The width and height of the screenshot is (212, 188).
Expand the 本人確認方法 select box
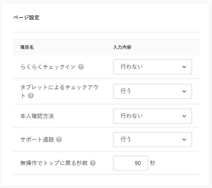pyautogui.click(x=152, y=116)
